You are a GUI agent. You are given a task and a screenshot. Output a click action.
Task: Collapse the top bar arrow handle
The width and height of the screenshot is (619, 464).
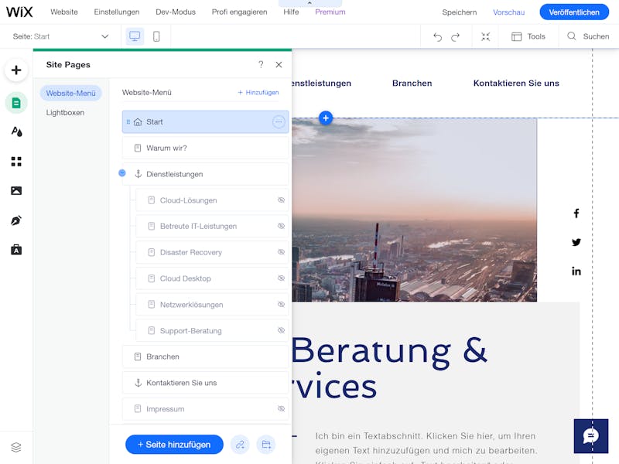tap(310, 3)
